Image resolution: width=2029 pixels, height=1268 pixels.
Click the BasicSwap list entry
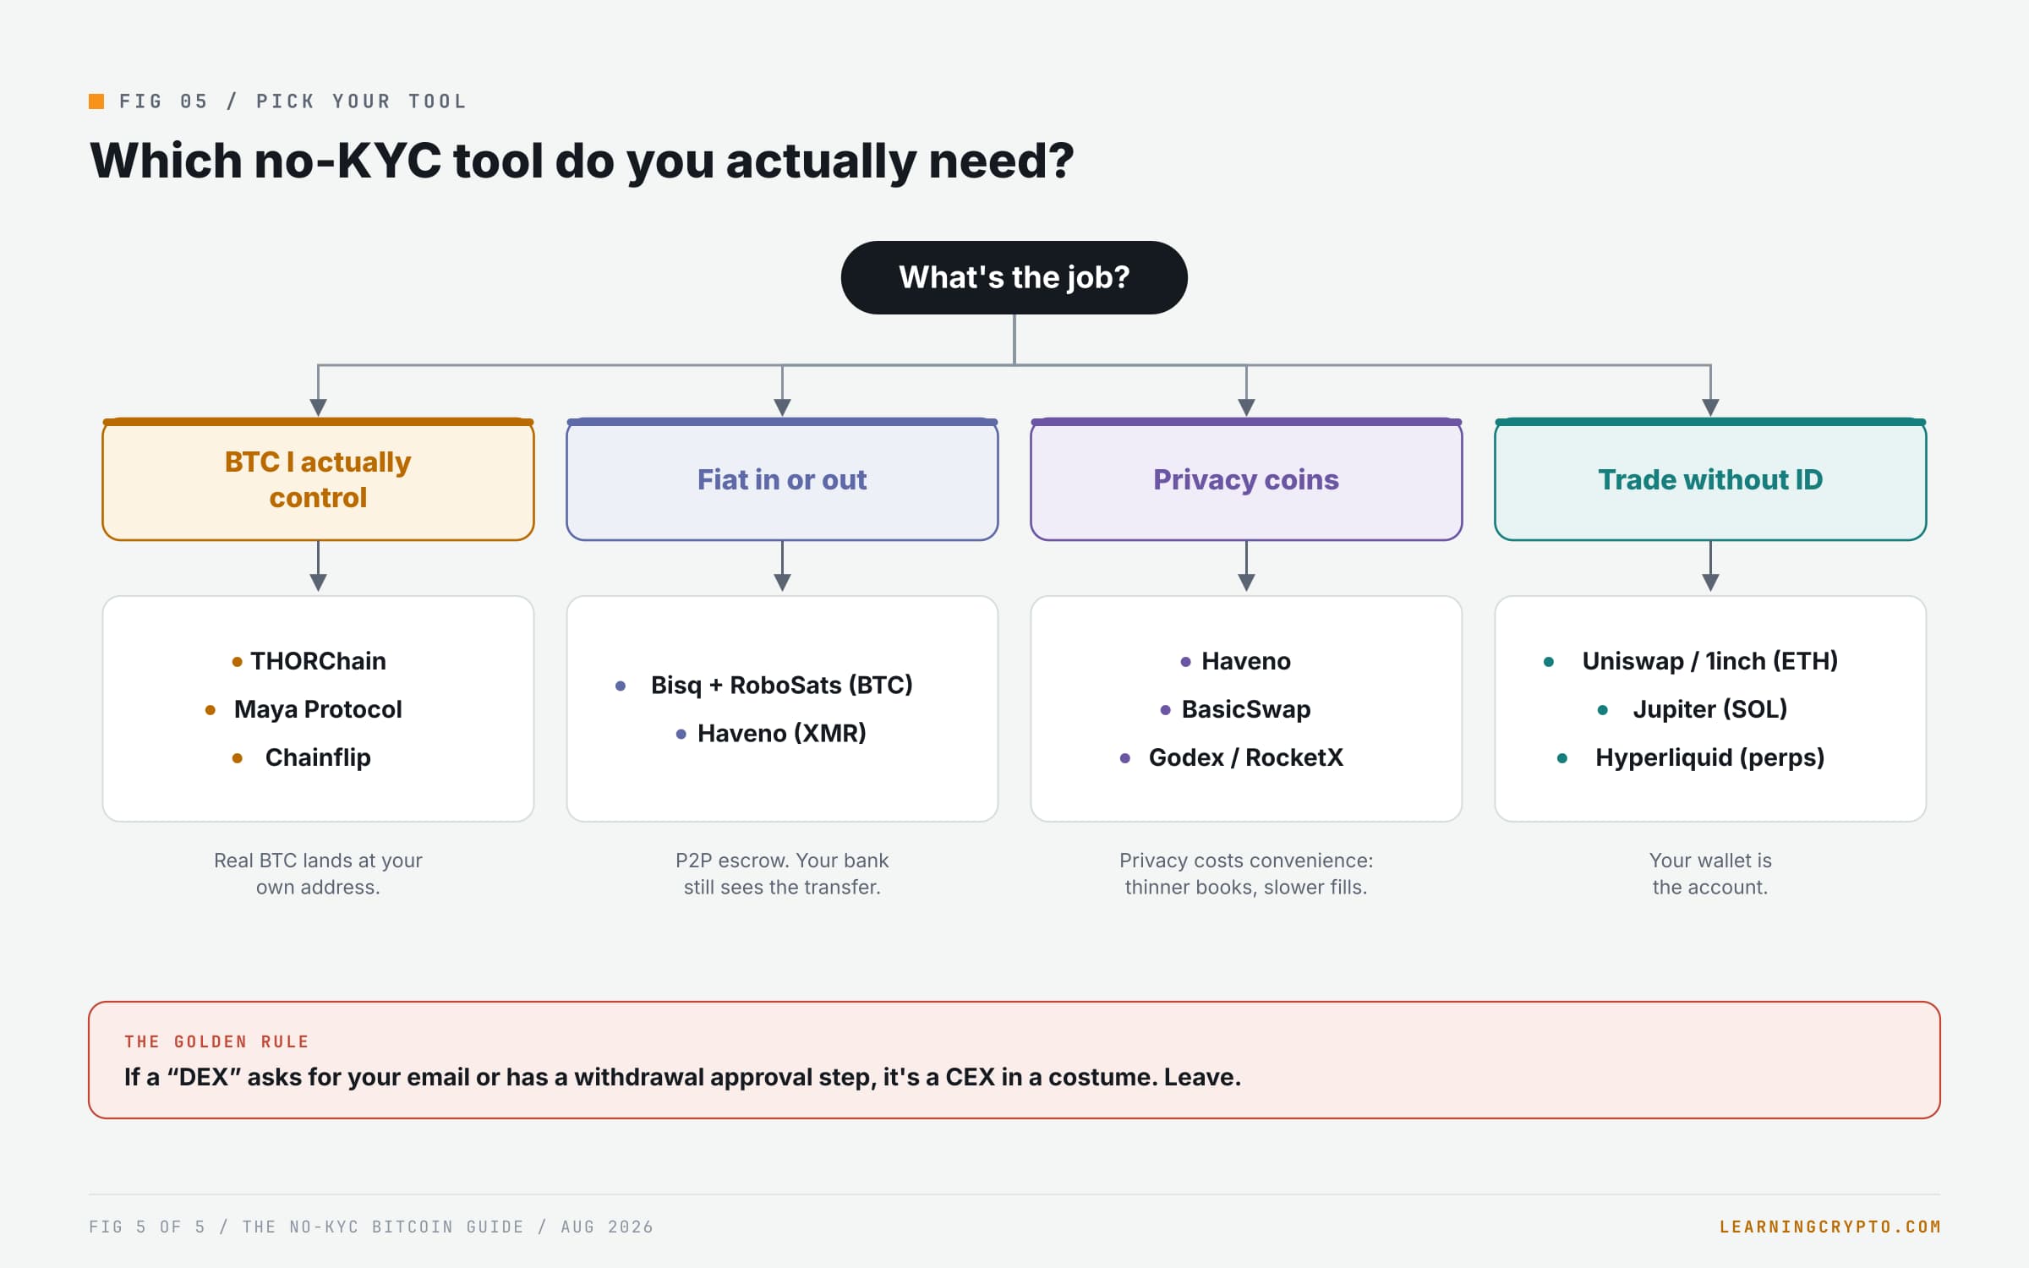[x=1246, y=709]
